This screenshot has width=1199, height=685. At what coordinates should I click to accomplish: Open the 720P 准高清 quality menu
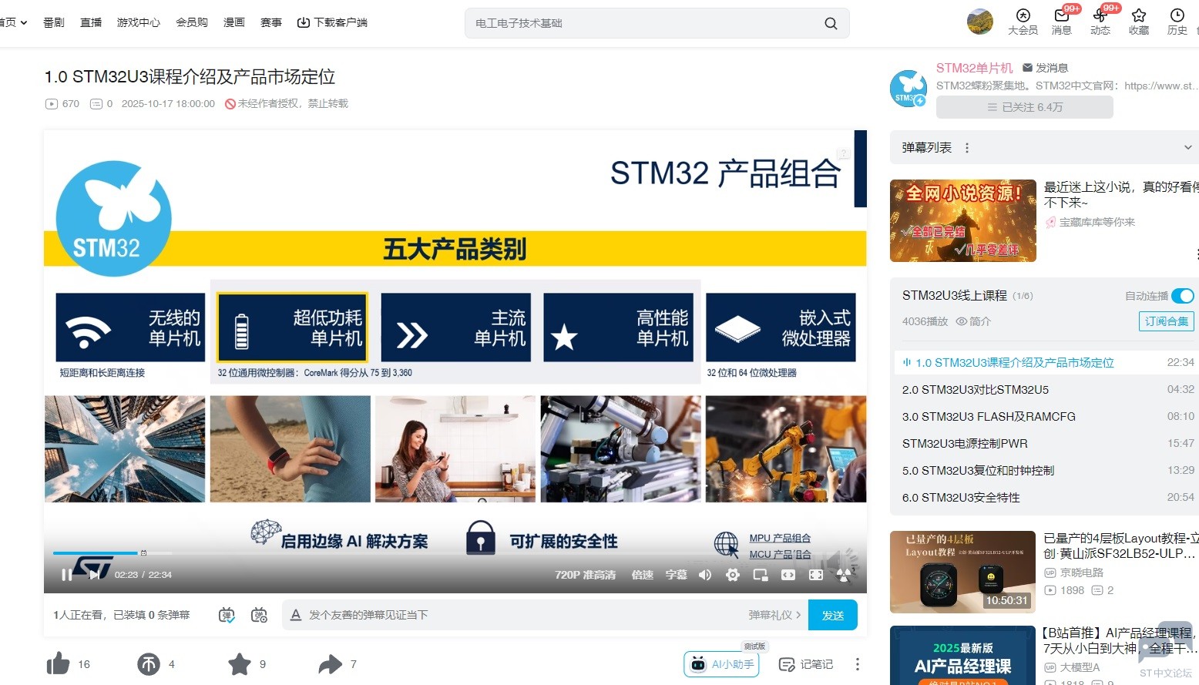[x=586, y=575]
